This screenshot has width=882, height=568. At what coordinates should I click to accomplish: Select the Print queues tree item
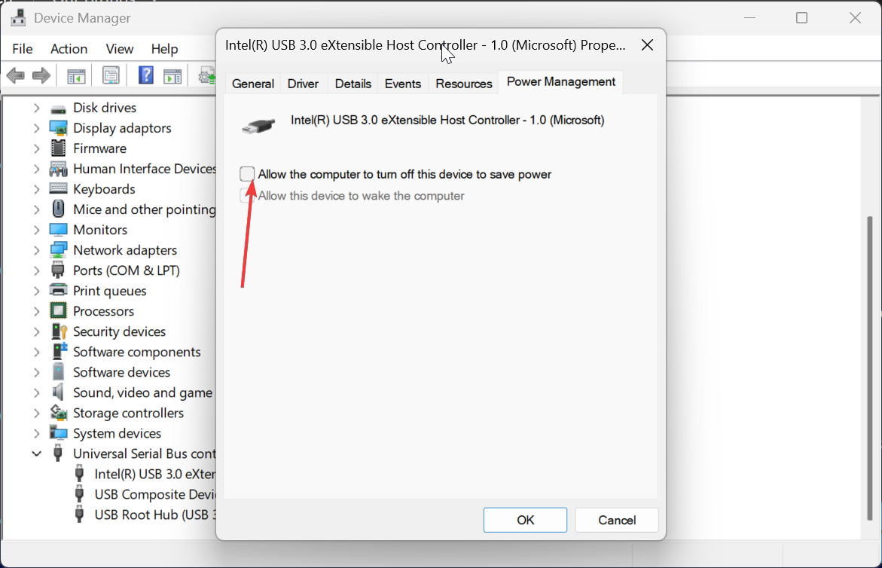(110, 291)
